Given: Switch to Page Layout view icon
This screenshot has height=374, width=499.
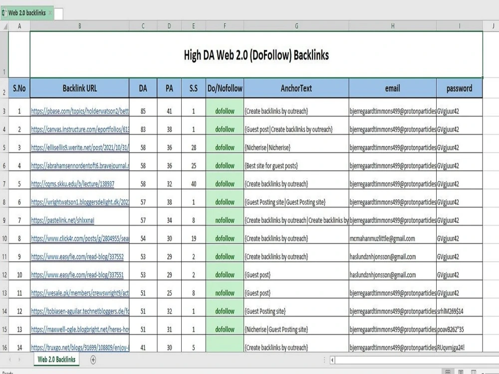Looking at the screenshot, I should pos(461,372).
